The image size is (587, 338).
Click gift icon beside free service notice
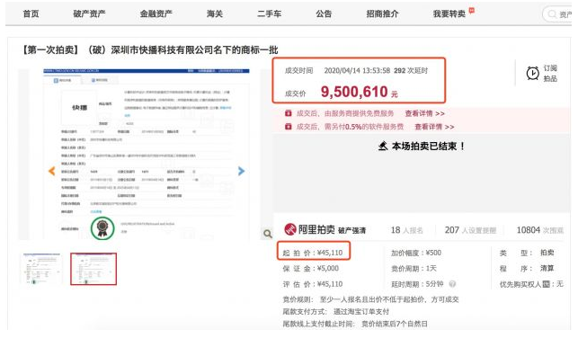(289, 113)
